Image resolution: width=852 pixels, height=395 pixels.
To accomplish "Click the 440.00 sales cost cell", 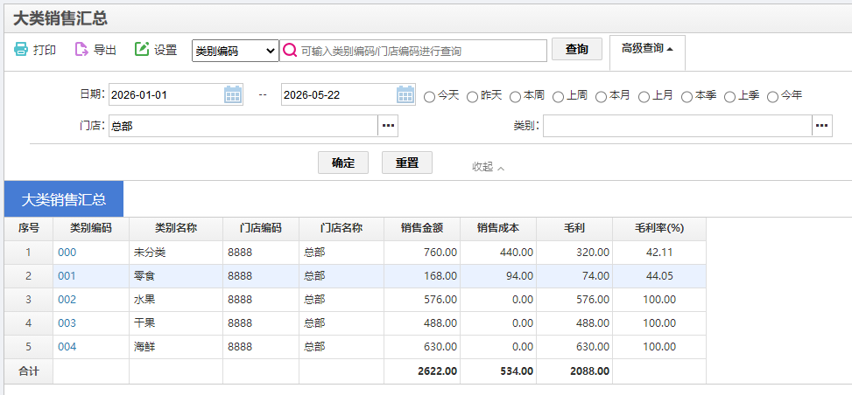I will click(x=498, y=253).
